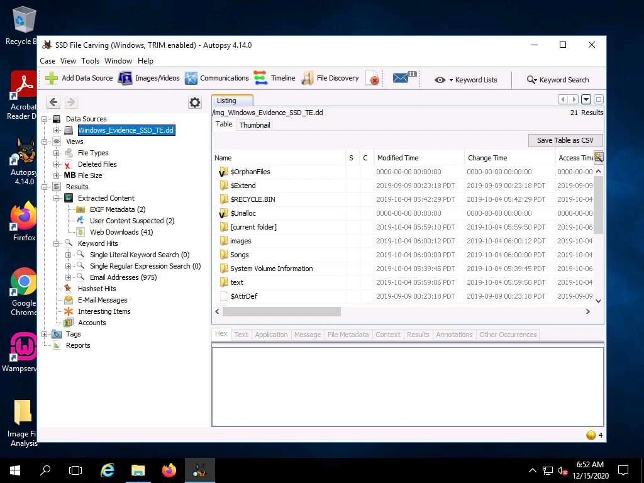Expand File Types node
The width and height of the screenshot is (644, 483).
(x=56, y=153)
